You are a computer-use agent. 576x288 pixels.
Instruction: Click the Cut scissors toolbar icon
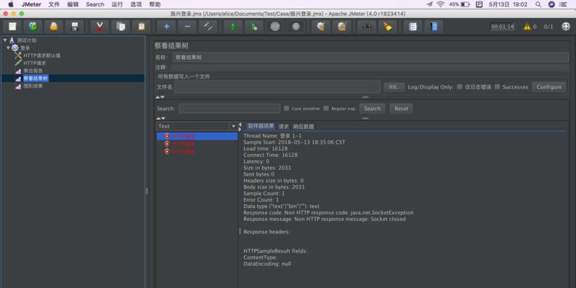point(99,27)
